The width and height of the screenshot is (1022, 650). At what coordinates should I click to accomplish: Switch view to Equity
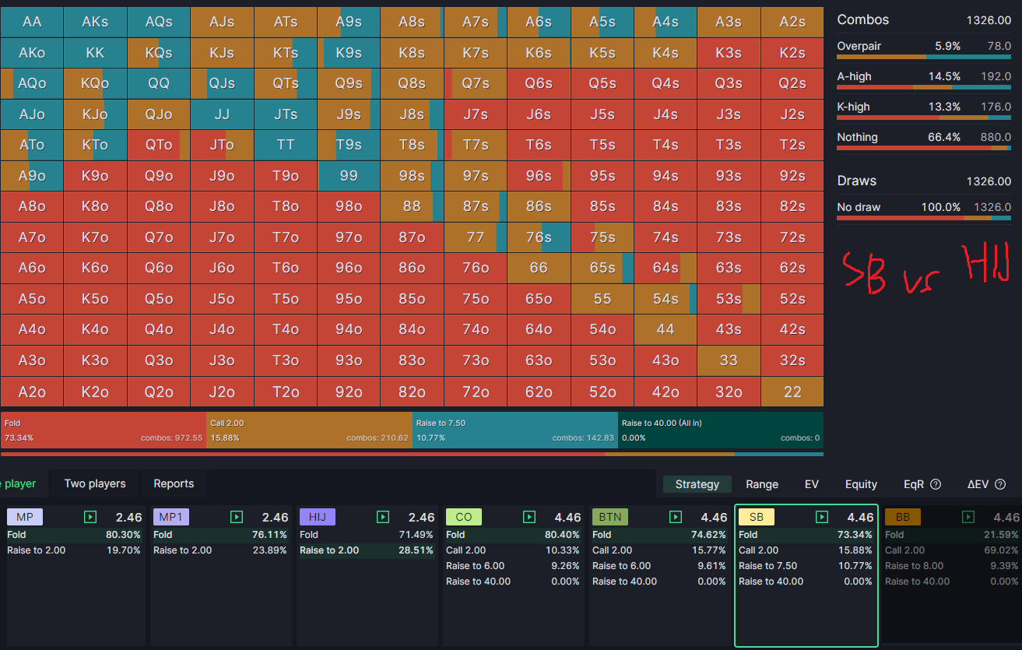point(862,484)
